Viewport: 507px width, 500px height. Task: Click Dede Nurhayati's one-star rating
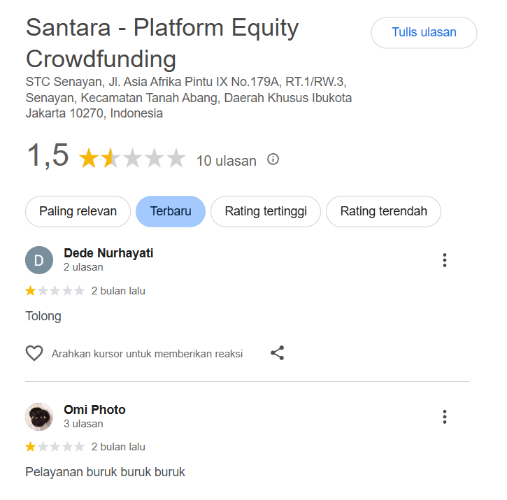[55, 291]
